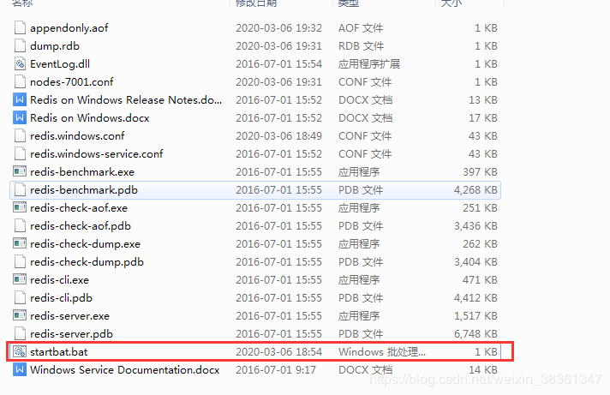Select the file name redis-server.exe
Screen dimensions: 610x395
pos(70,316)
